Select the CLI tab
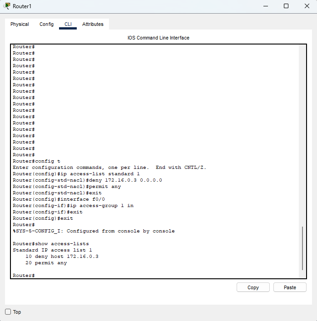Viewport: 317px width, 321px height. coord(68,24)
